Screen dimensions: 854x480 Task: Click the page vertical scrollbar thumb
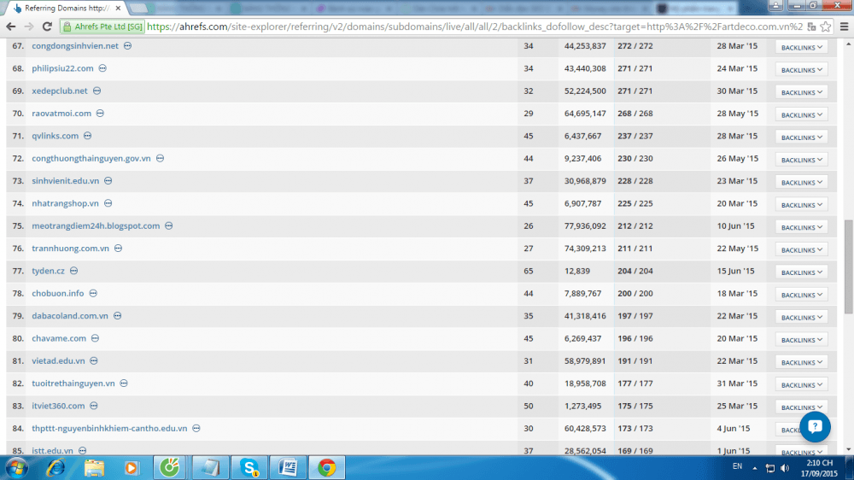click(x=848, y=266)
